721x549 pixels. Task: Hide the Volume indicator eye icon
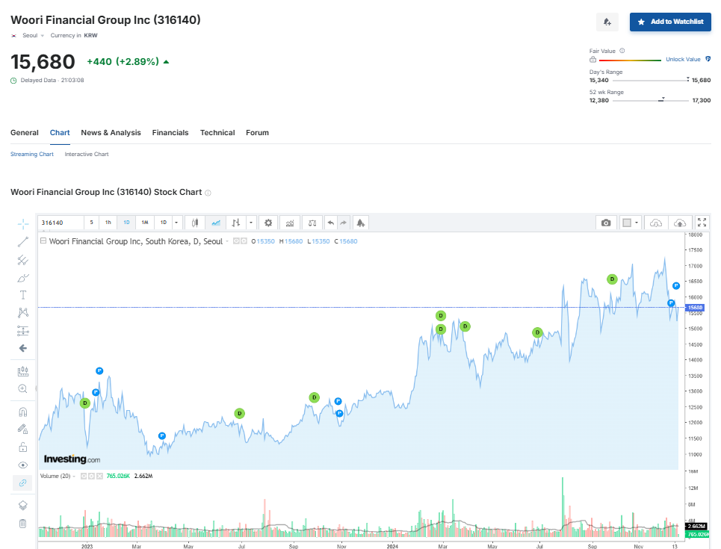click(x=84, y=476)
